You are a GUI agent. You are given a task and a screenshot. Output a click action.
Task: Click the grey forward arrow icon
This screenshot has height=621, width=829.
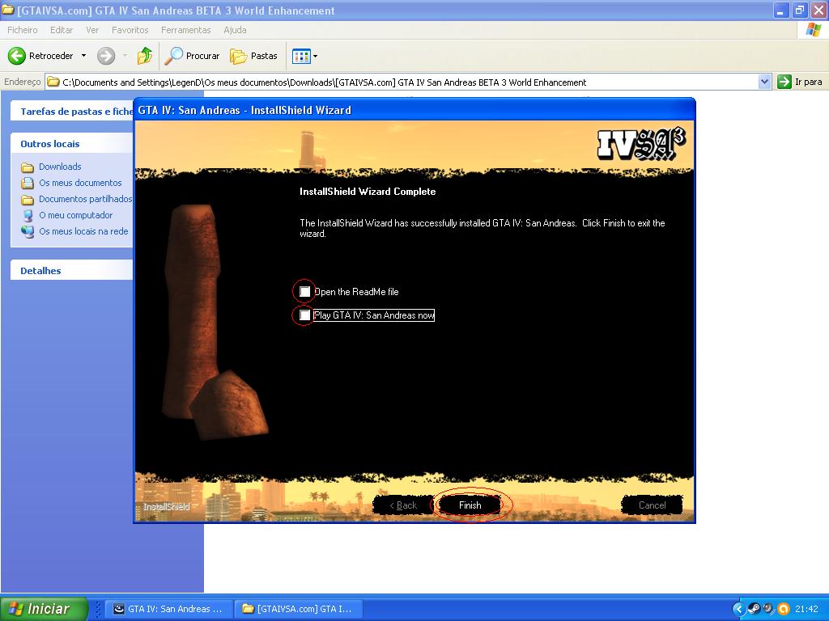point(106,56)
